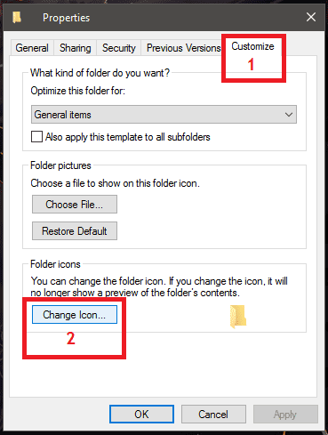Open the Change Icon... dialog

tap(75, 315)
